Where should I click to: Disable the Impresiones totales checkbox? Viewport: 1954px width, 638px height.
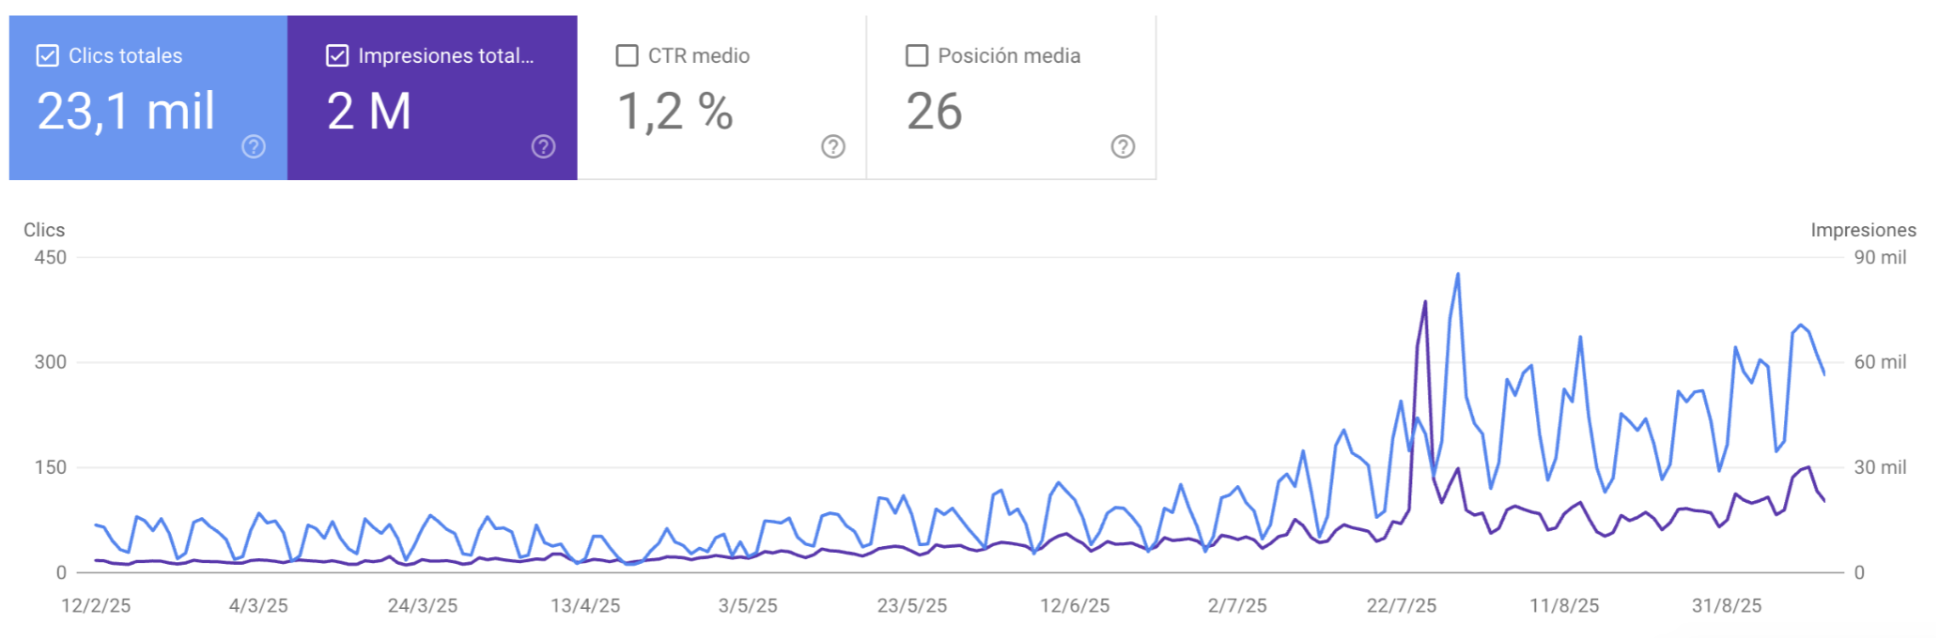[x=337, y=56]
